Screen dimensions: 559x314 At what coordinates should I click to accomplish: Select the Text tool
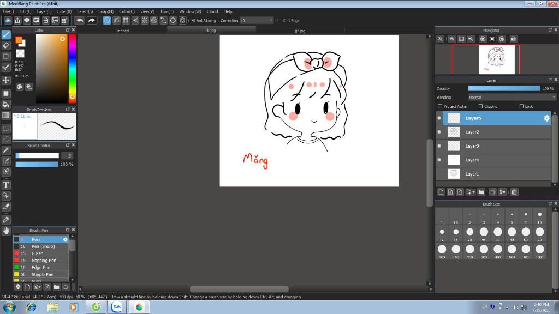6,185
